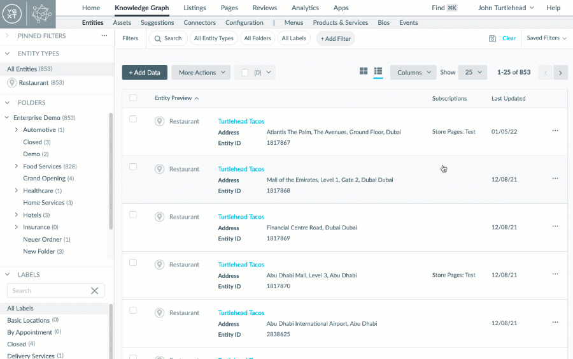Select the Grand Opening folder
Viewport: 573px width, 359px height.
click(48, 178)
